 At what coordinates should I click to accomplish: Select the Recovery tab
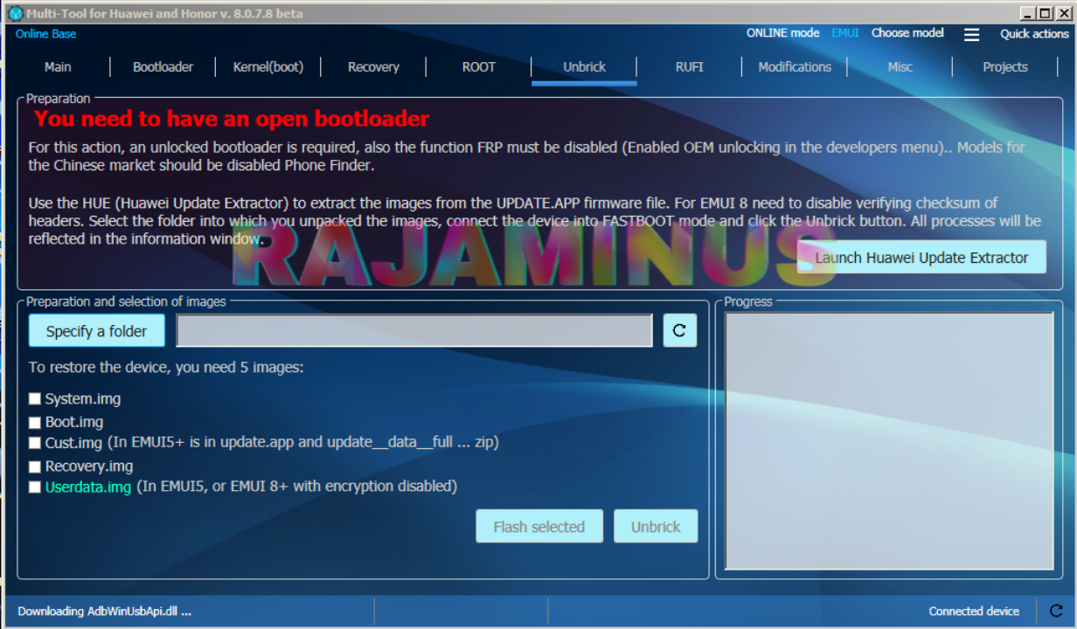(373, 67)
